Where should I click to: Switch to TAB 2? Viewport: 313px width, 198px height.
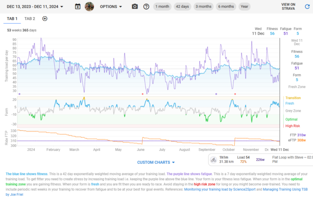pos(30,18)
